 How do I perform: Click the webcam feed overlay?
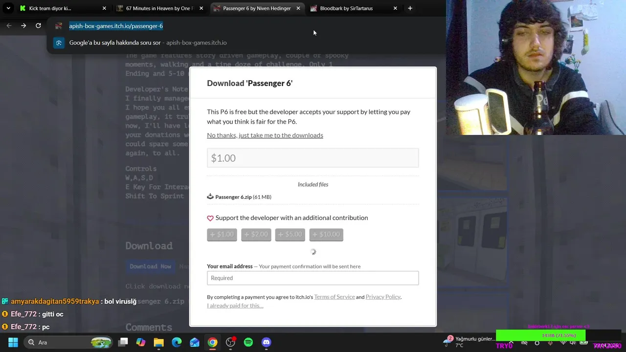[x=536, y=67]
